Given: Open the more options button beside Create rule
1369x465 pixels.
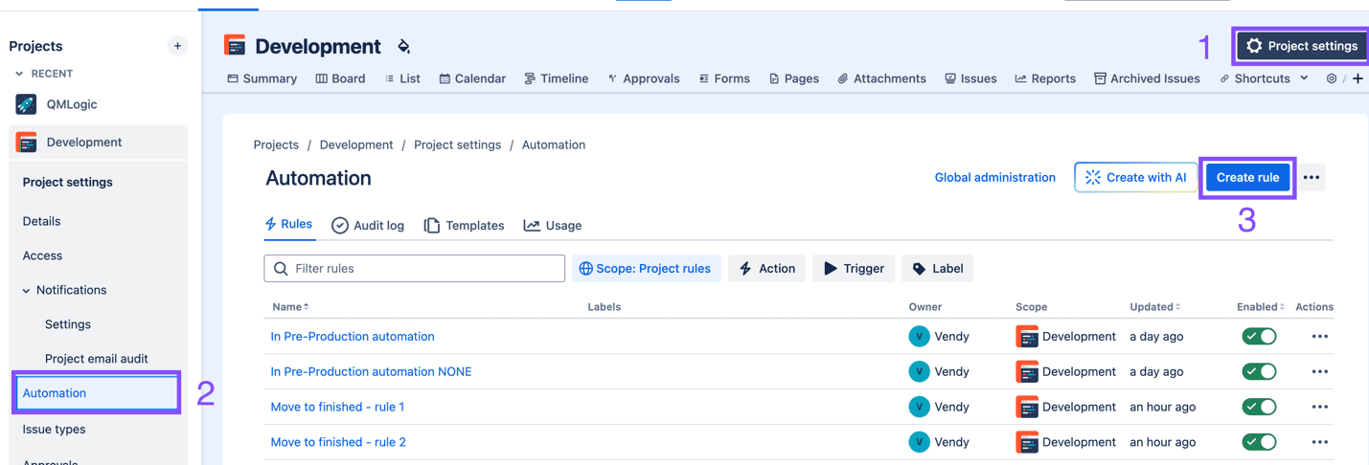Looking at the screenshot, I should click(x=1312, y=177).
